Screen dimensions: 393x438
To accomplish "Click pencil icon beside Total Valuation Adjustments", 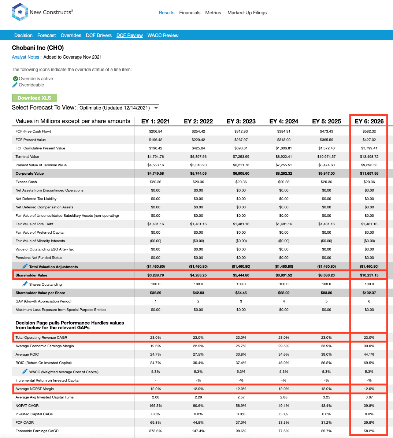I will tap(25, 266).
